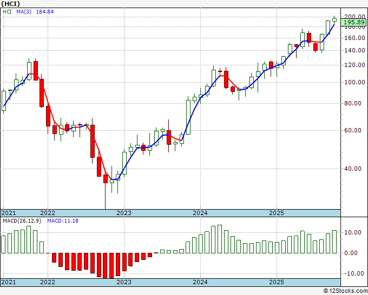Click the last green MACD histogram bar

coord(334,242)
